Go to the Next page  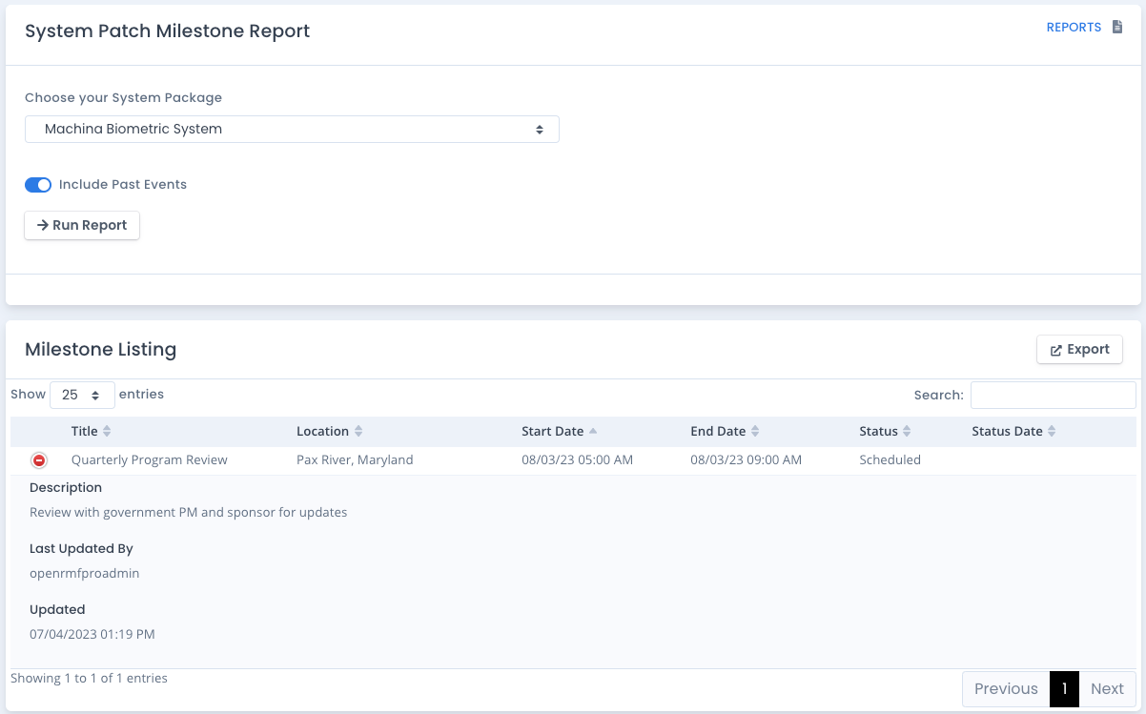1107,689
